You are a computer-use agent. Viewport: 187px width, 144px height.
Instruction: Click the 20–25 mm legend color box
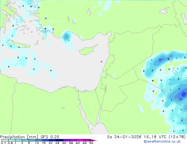[x=53, y=140]
